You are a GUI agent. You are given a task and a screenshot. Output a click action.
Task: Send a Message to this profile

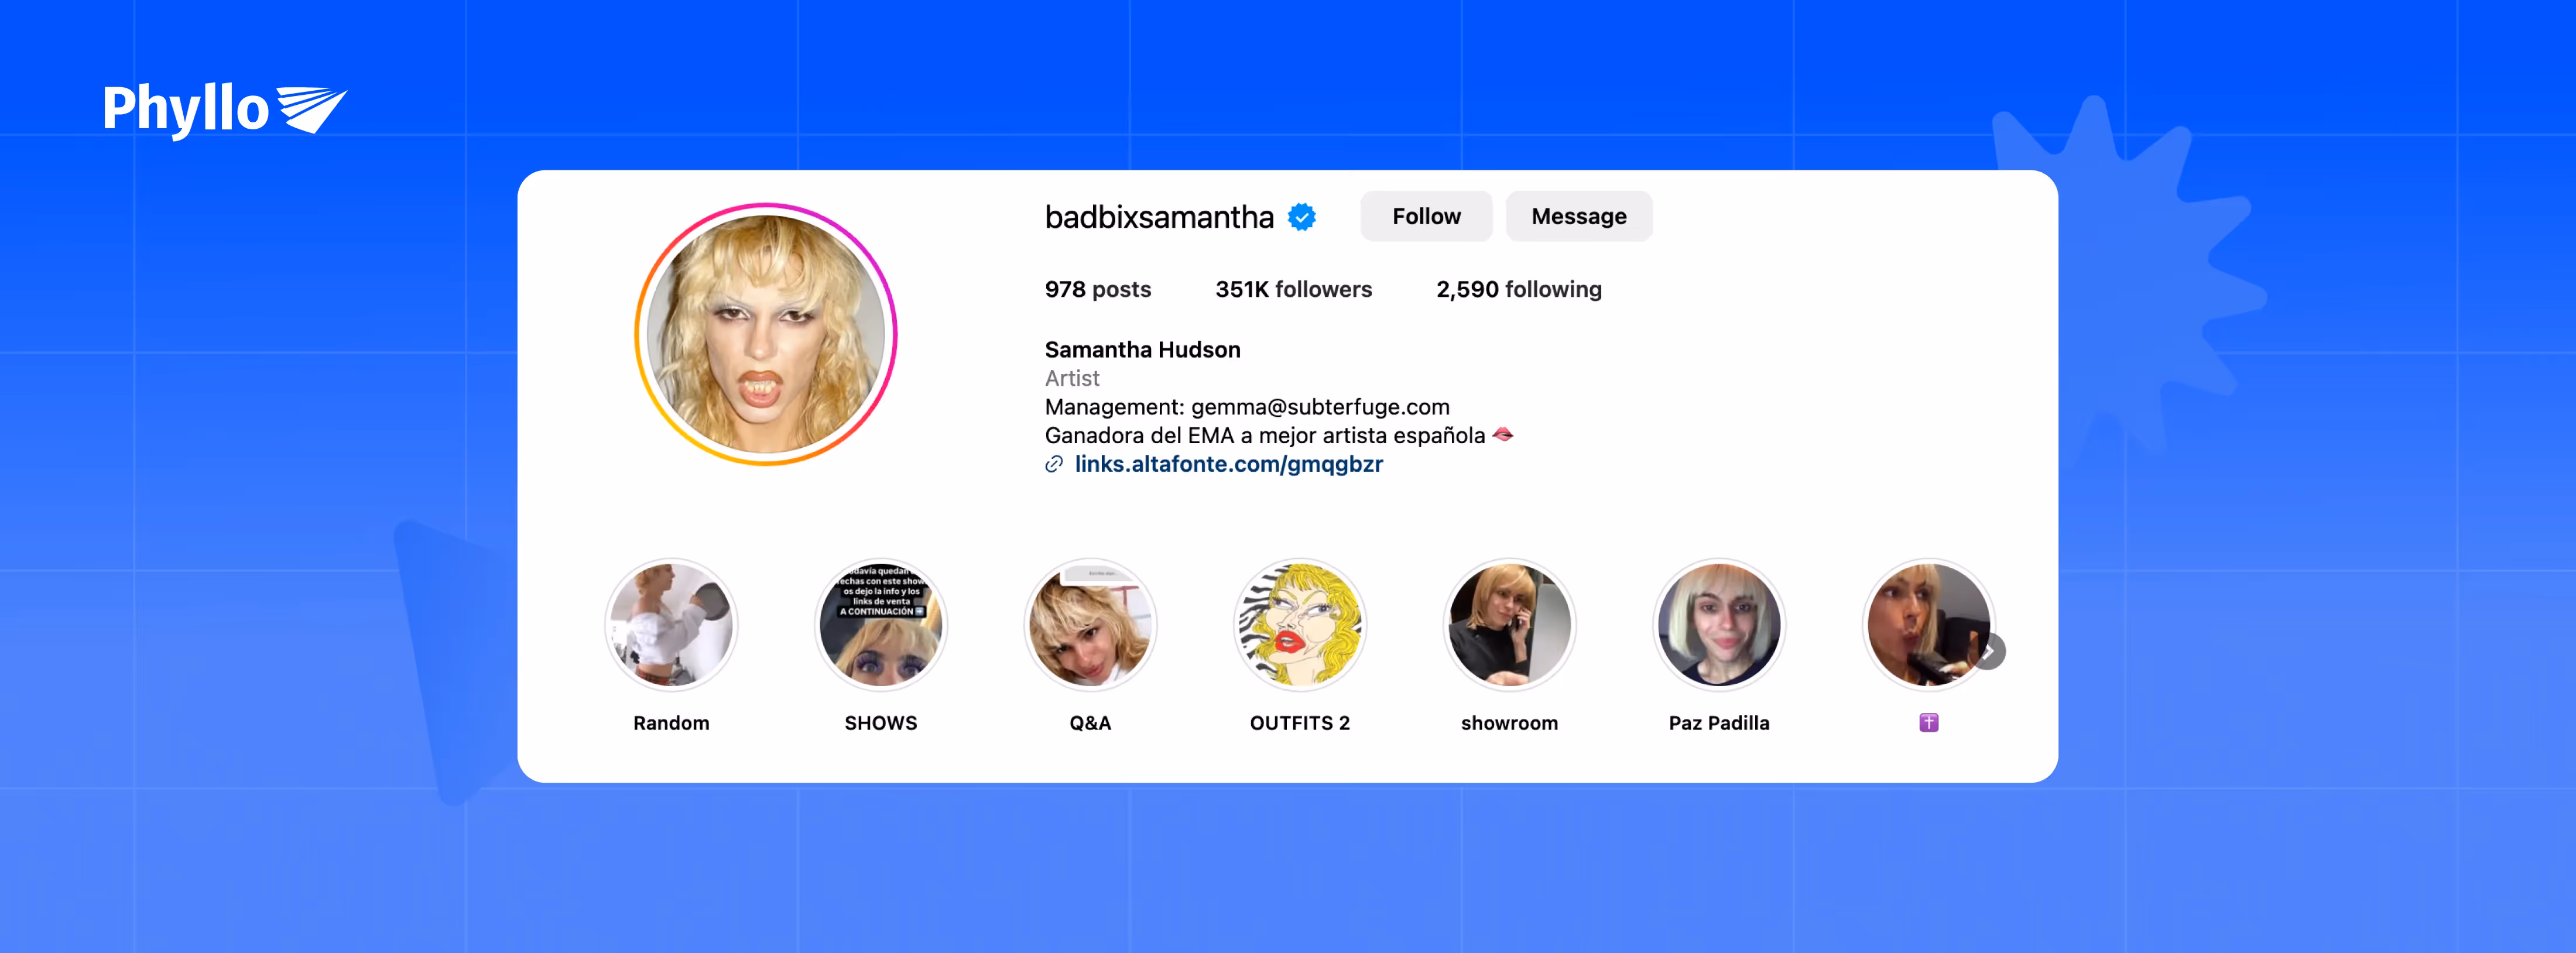point(1579,216)
